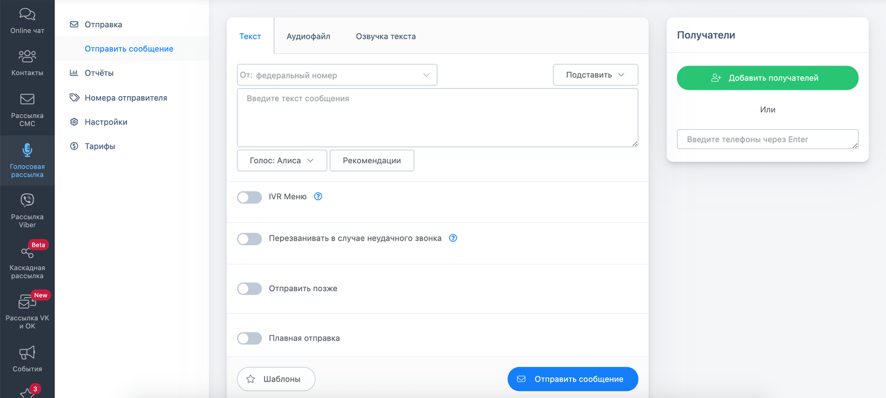Click the gear icon next to Настройки
The width and height of the screenshot is (886, 398).
(x=74, y=122)
